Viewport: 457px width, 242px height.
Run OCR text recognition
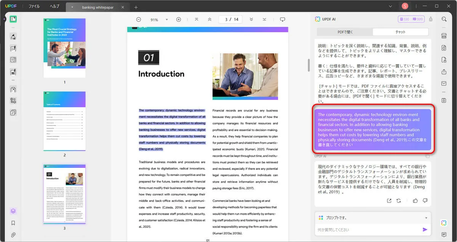tap(444, 36)
